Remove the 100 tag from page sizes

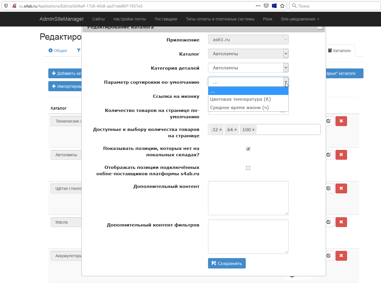pos(253,130)
